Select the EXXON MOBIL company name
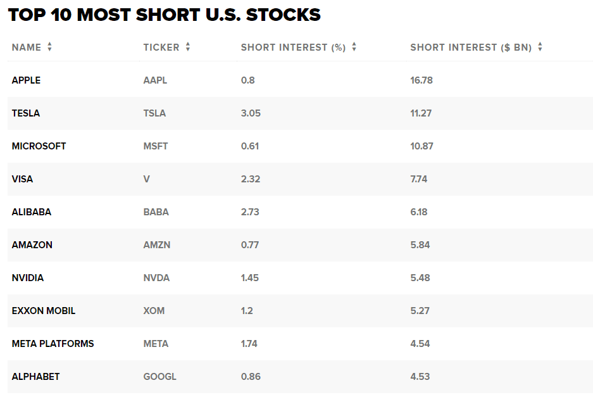Viewport: 593px width, 397px height. [x=44, y=311]
